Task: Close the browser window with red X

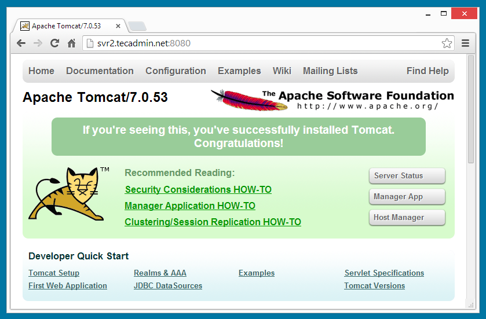Action: (464, 14)
